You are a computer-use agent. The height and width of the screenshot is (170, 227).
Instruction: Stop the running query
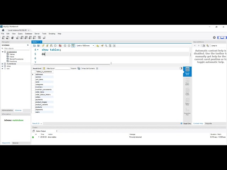(x=55, y=46)
